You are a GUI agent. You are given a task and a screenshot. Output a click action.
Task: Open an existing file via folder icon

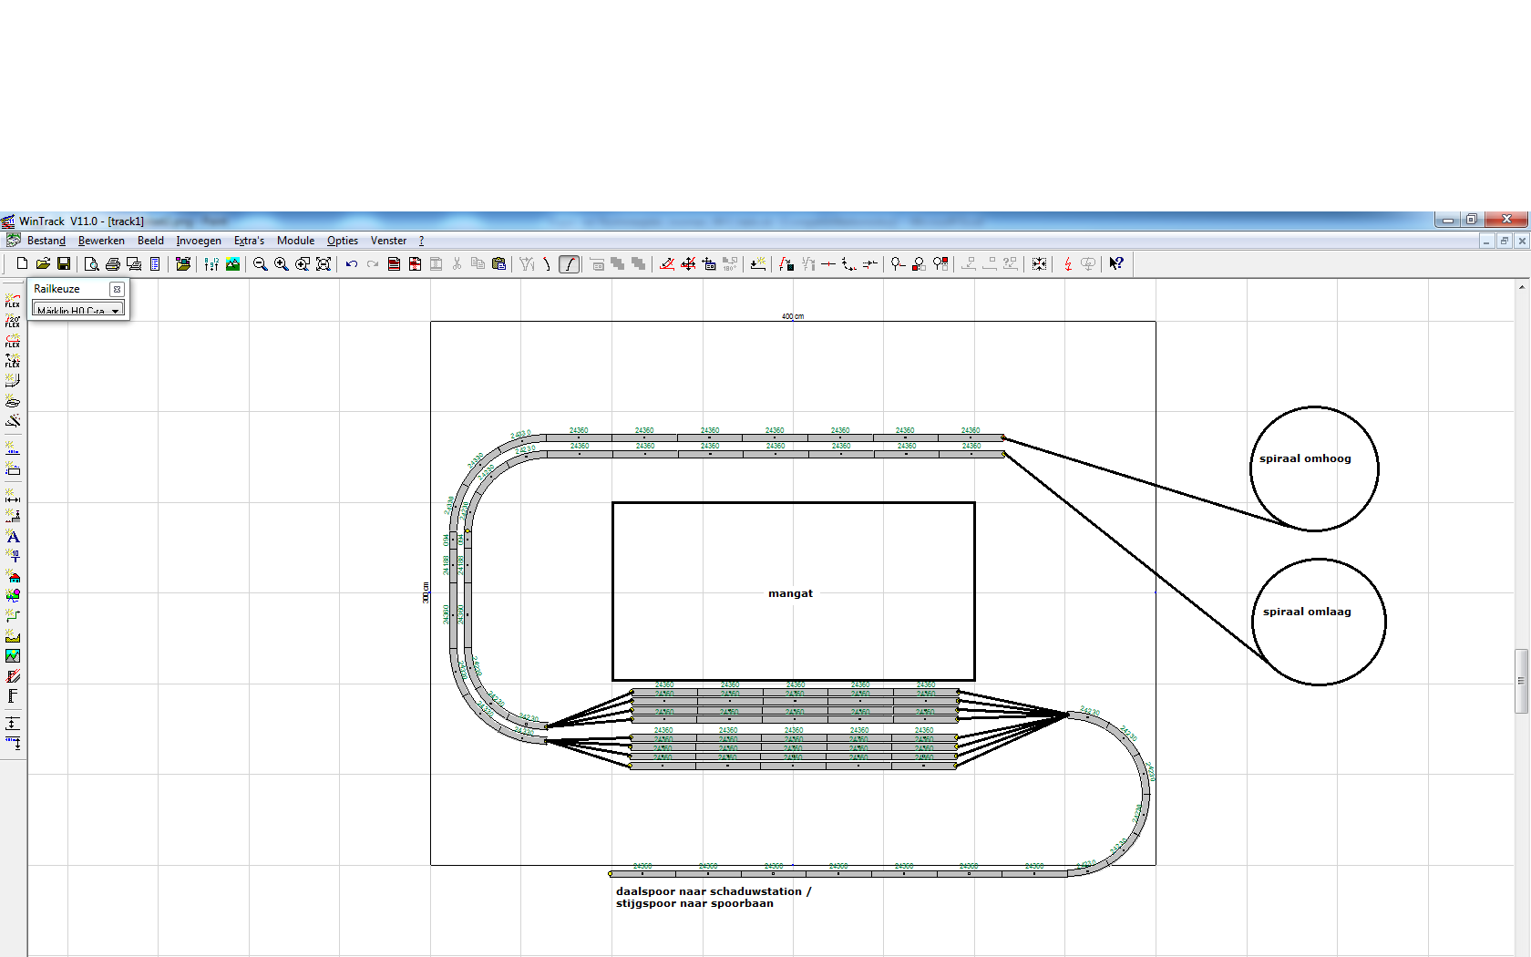point(43,263)
